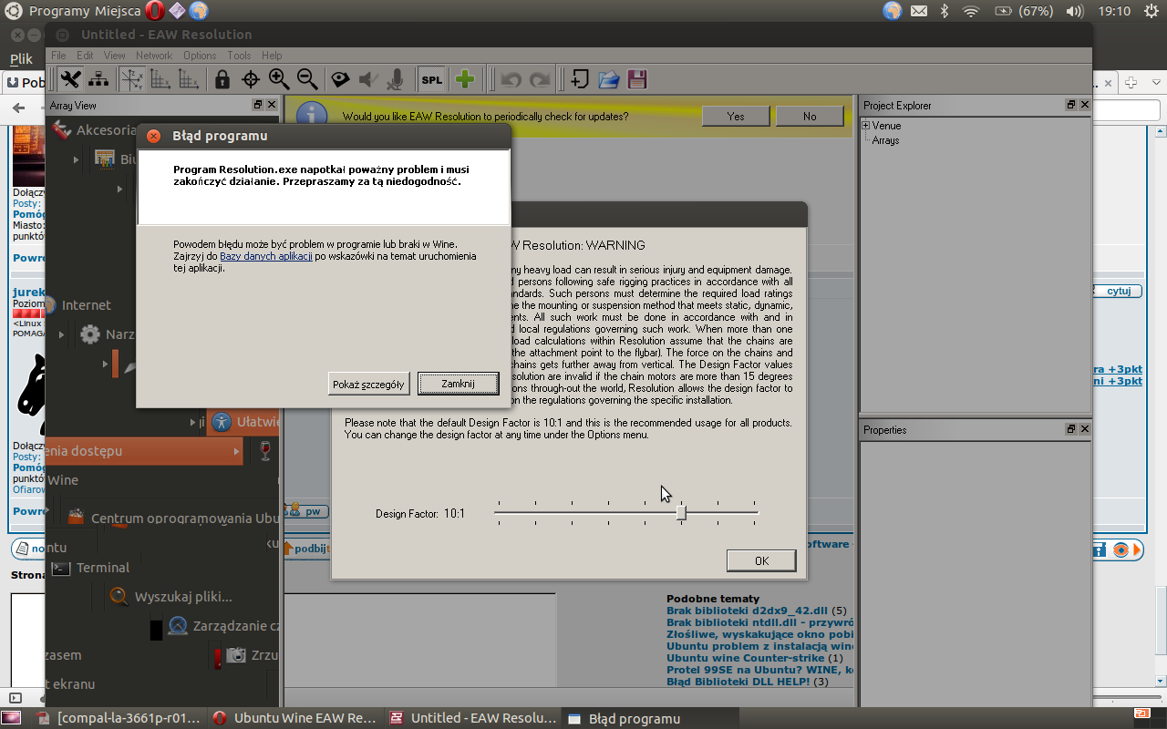
Task: Click the microphone toolbar icon
Action: (x=396, y=79)
